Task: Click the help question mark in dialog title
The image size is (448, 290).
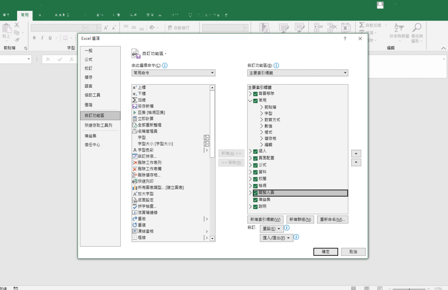Action: click(345, 39)
